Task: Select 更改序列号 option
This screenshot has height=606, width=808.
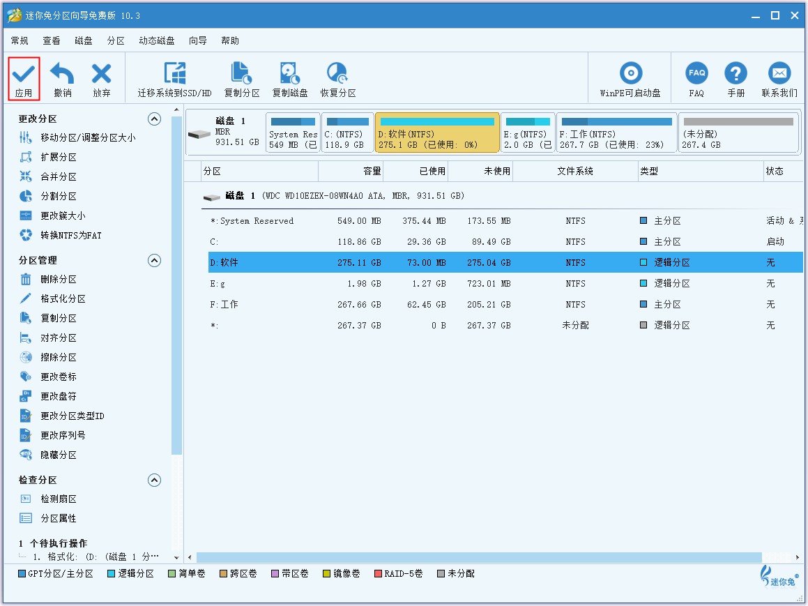Action: pos(63,436)
